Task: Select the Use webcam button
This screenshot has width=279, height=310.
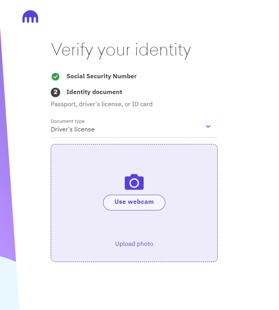Action: point(134,203)
